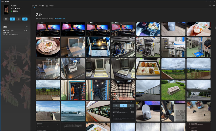Open the train at station platform photo
The width and height of the screenshot is (216, 131).
(98, 112)
